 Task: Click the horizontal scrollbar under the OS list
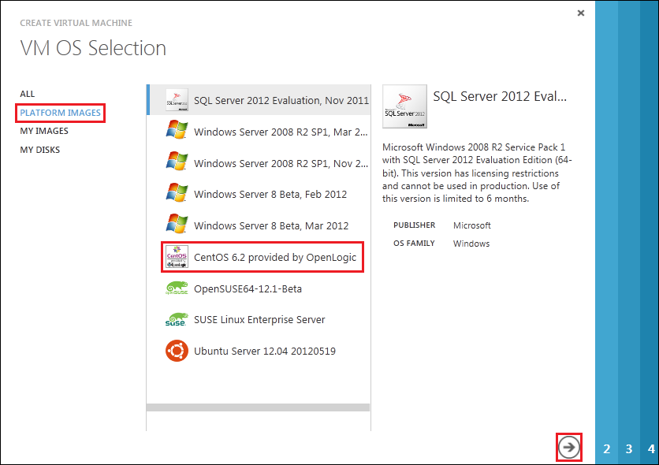click(258, 407)
